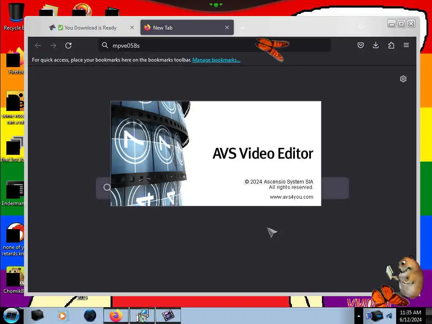Click the address bar showing mpve058s
The image size is (432, 324).
pos(215,46)
